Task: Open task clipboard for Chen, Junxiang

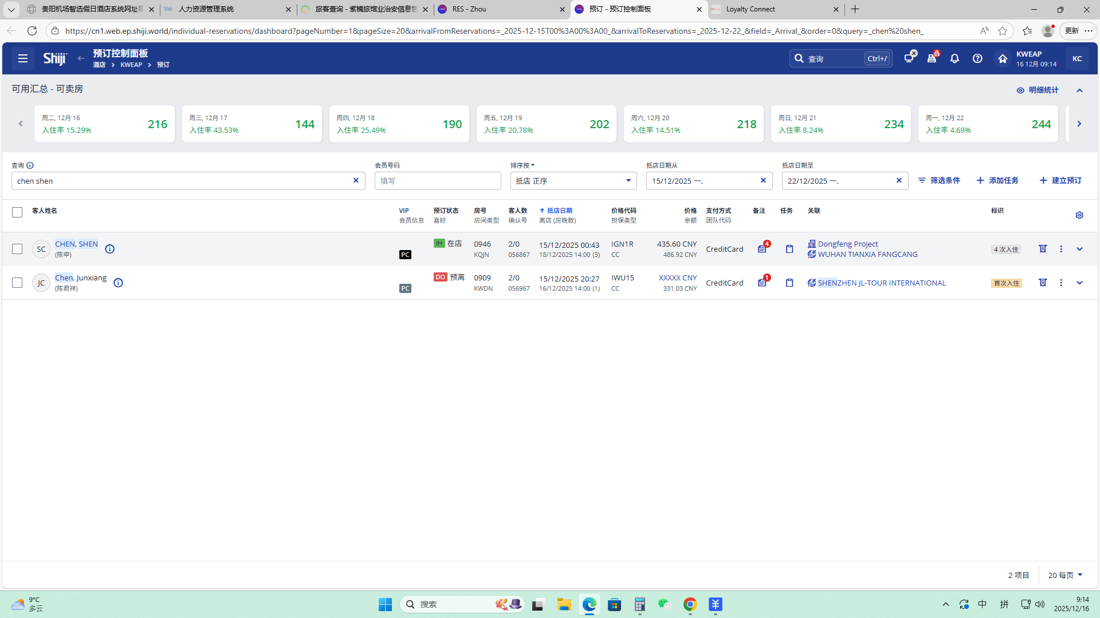Action: pyautogui.click(x=789, y=283)
